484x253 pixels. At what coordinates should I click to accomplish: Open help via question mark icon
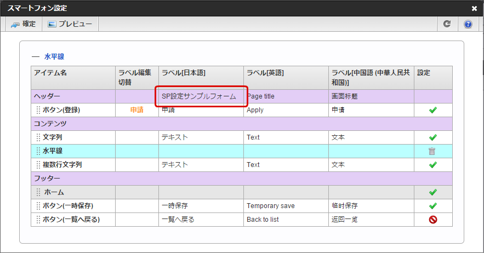[x=468, y=24]
